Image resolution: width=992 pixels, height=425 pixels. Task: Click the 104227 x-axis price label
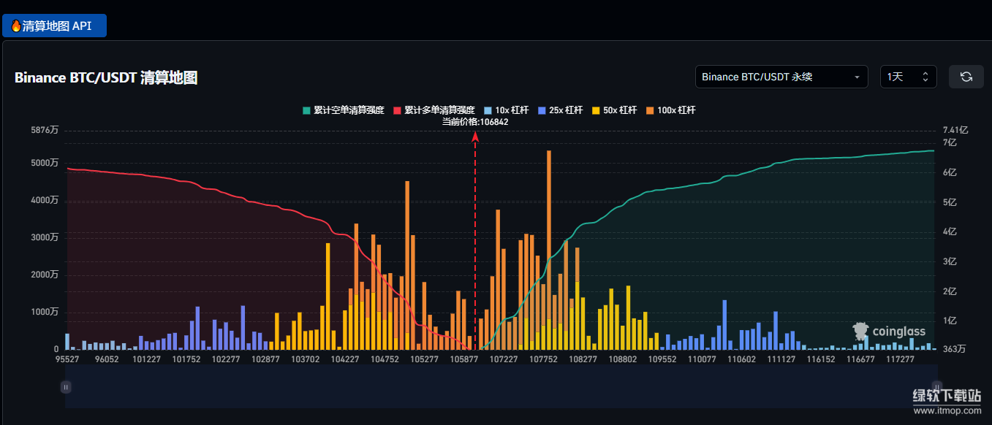(345, 359)
